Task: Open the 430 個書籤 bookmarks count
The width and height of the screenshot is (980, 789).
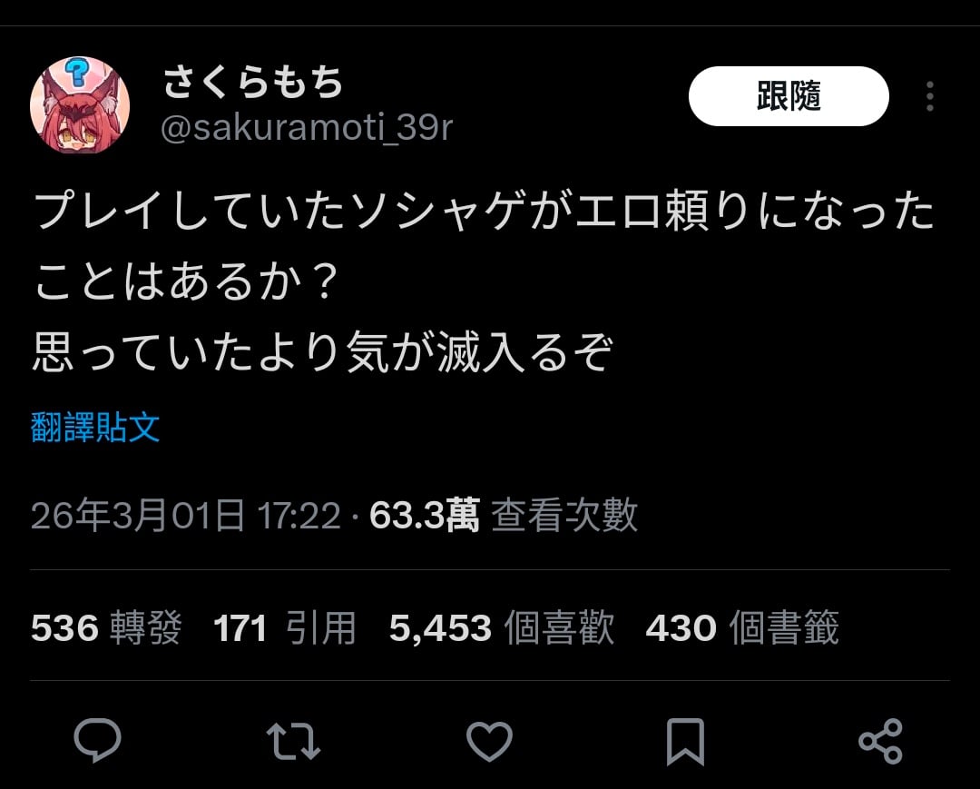Action: [742, 627]
